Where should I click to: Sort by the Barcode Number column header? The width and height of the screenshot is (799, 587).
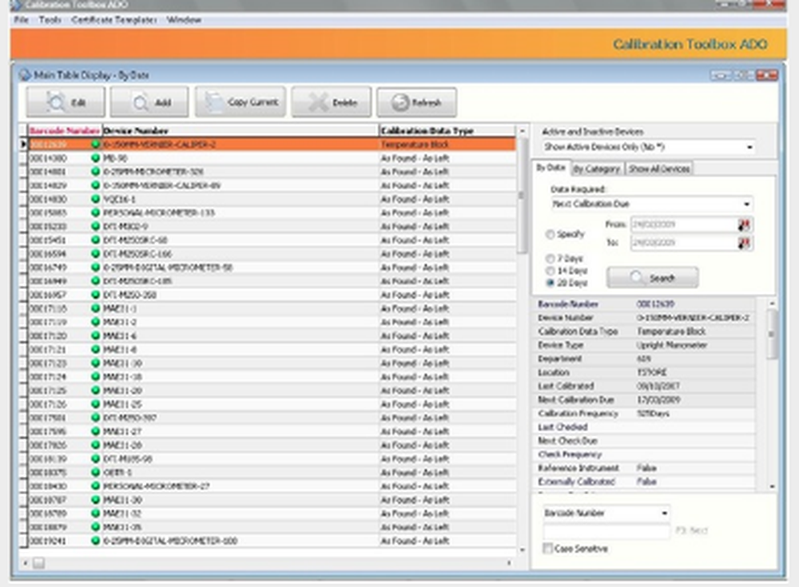pos(64,131)
